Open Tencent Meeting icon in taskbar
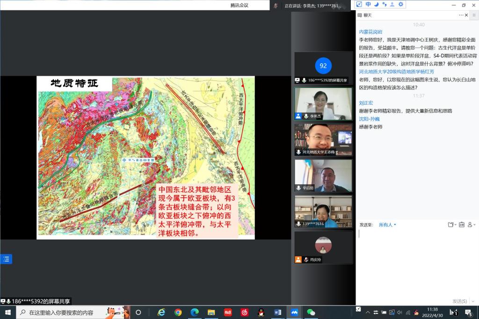 point(294,312)
